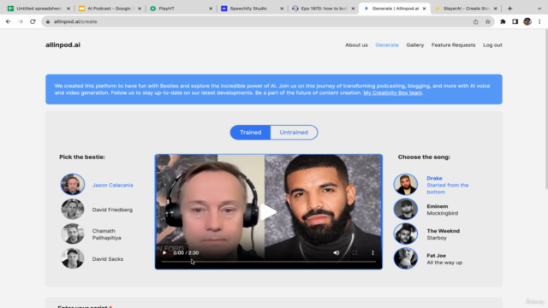Select the Untrained toggle option
Viewport: 548px width, 308px height.
point(294,133)
